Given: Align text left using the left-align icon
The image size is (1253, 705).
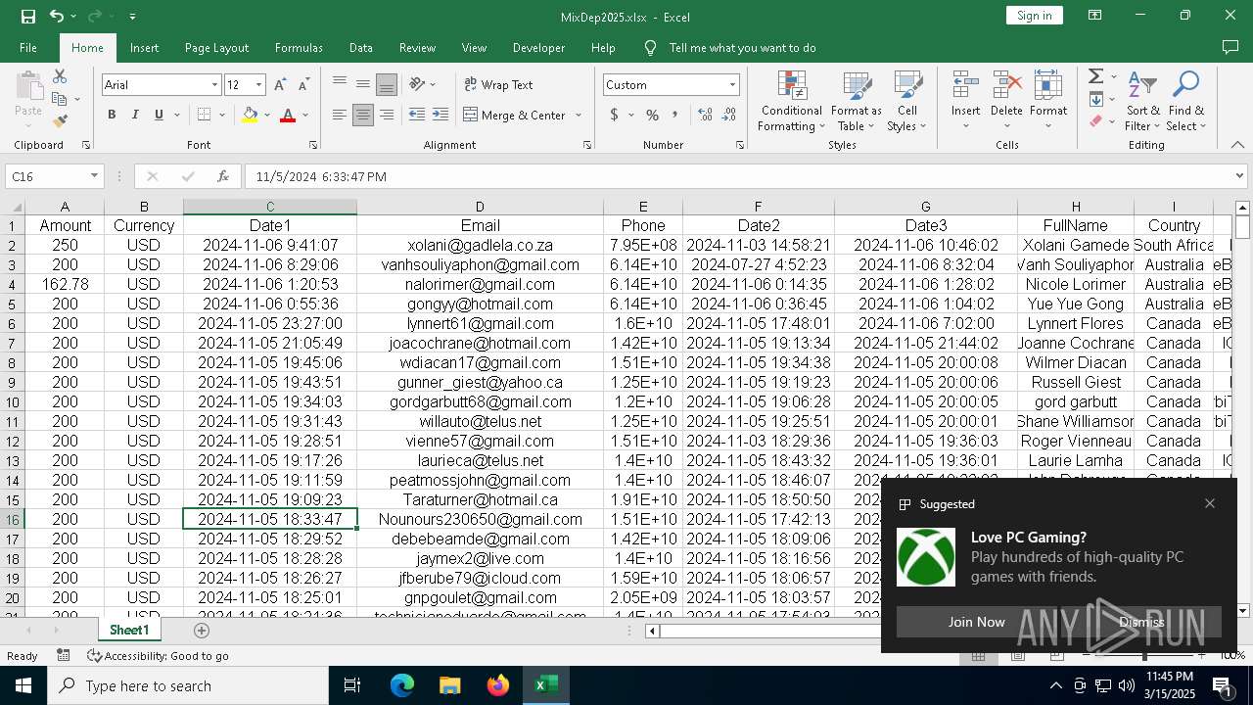Looking at the screenshot, I should 339,115.
